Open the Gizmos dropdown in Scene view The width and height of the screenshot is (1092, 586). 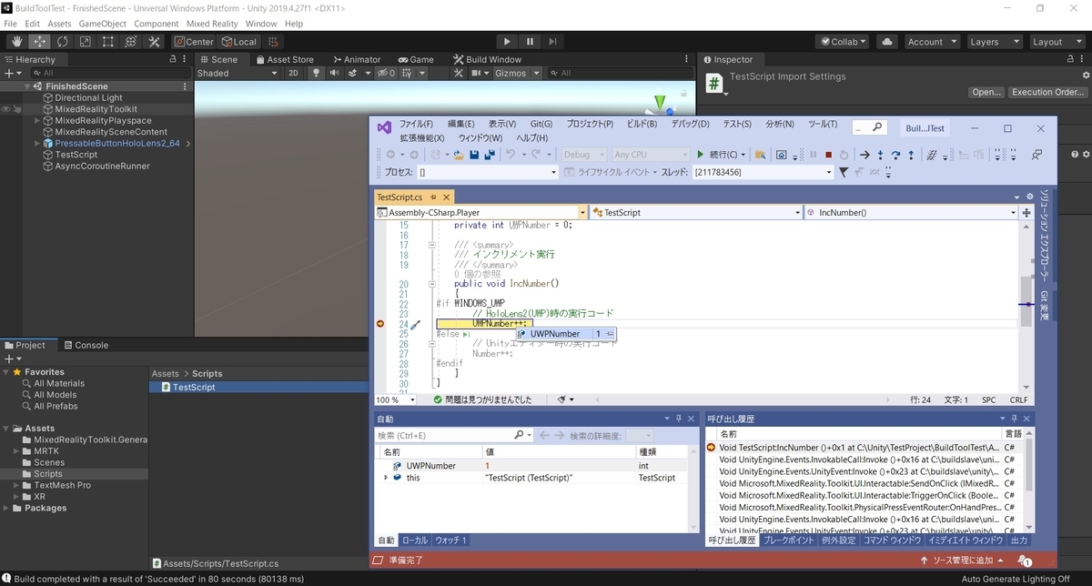(516, 73)
